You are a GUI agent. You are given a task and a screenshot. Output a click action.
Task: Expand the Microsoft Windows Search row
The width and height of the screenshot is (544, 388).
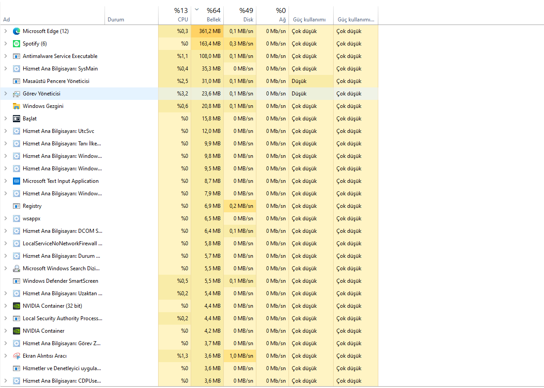click(x=5, y=268)
